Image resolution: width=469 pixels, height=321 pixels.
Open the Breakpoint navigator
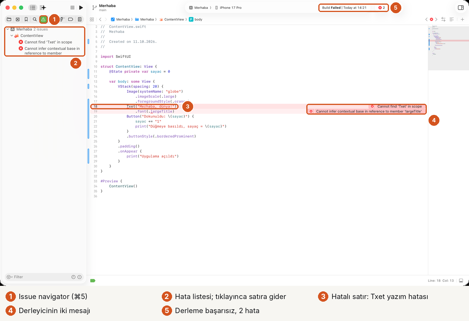coord(71,19)
